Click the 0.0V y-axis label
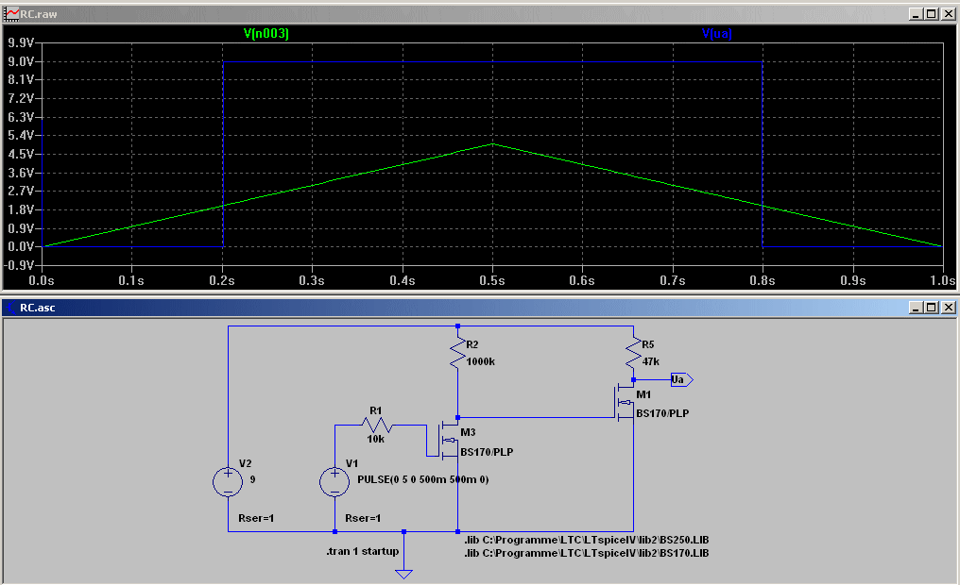The image size is (960, 585). (x=21, y=246)
